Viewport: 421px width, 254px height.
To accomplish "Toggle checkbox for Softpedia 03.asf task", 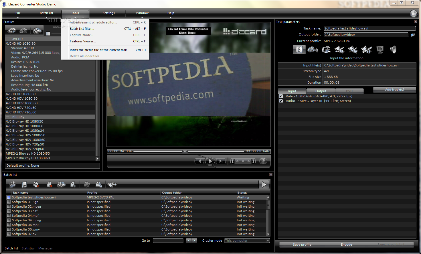I will click(9, 211).
